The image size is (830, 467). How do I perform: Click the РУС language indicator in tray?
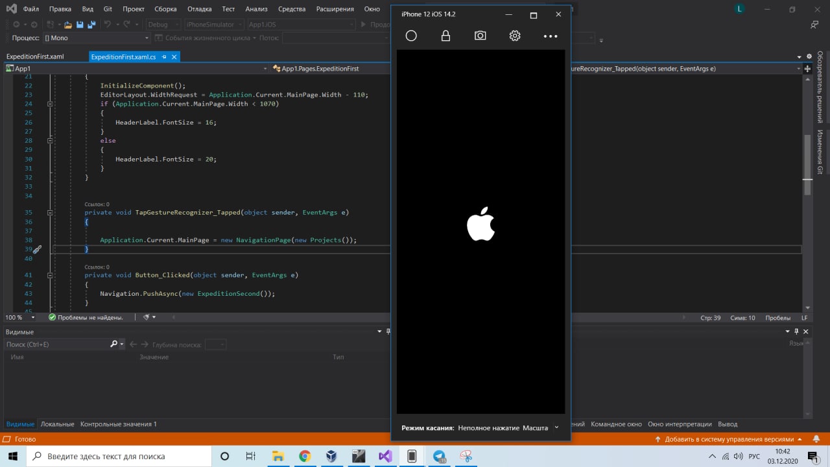coord(754,456)
